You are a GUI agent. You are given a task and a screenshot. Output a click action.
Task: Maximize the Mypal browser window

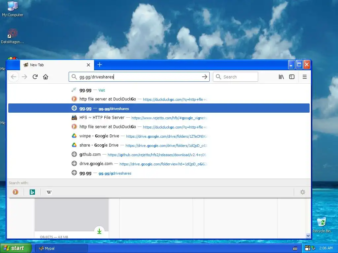click(x=299, y=65)
